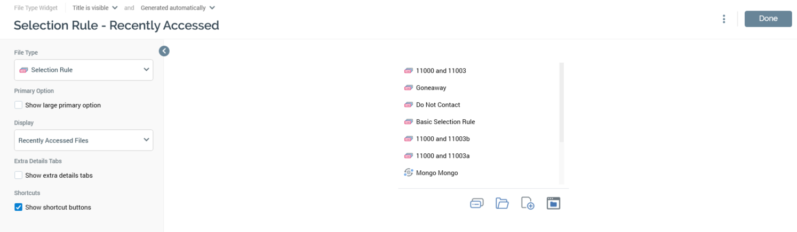This screenshot has height=232, width=797.
Task: Click the new file plus icon
Action: 528,203
